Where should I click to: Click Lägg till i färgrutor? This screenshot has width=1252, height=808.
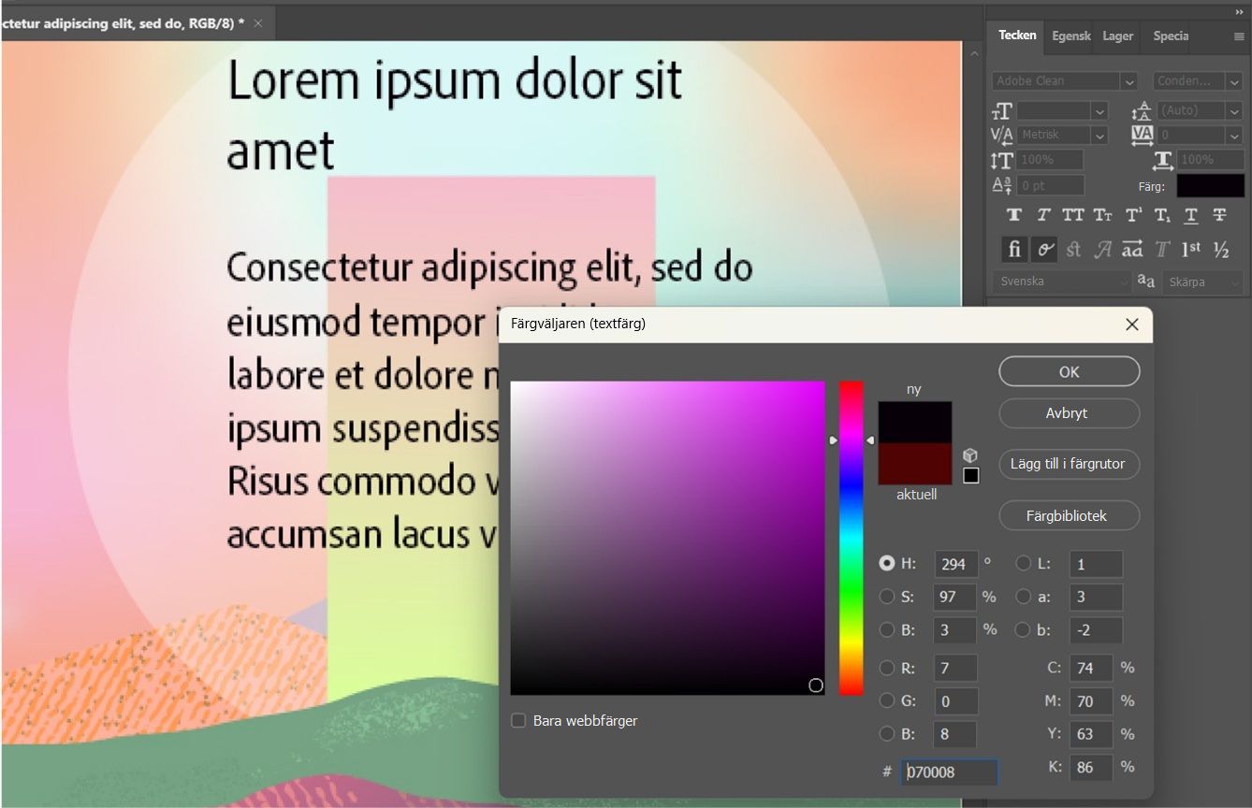[x=1069, y=464]
